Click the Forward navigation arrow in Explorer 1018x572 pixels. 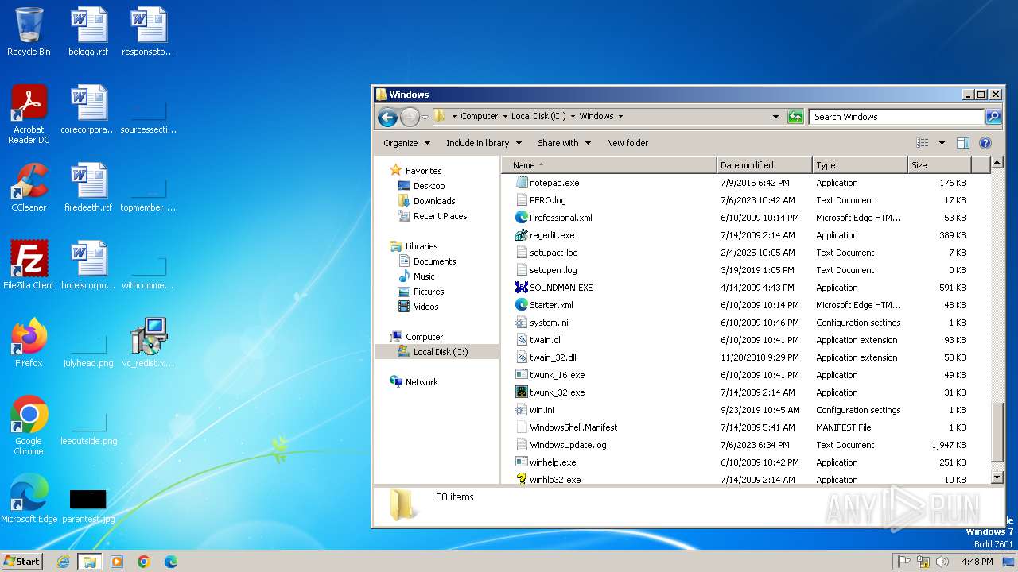point(409,118)
